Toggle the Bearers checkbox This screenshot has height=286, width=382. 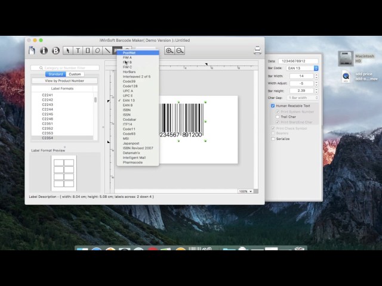pos(273,133)
